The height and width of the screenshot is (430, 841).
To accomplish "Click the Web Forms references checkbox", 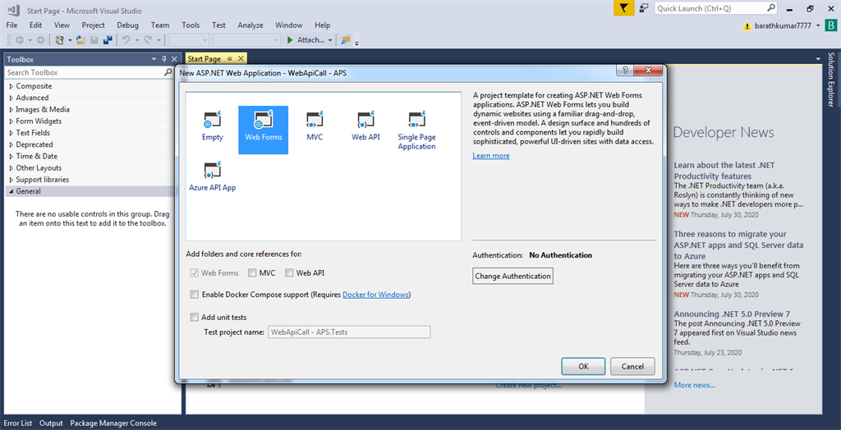I will click(x=194, y=273).
